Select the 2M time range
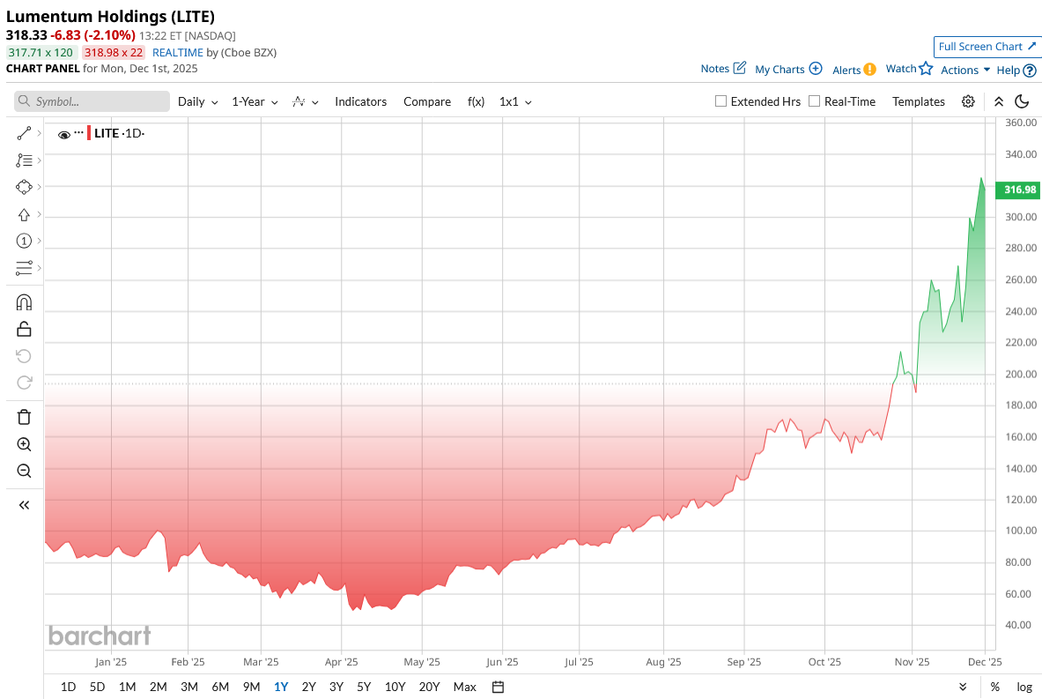 [159, 687]
